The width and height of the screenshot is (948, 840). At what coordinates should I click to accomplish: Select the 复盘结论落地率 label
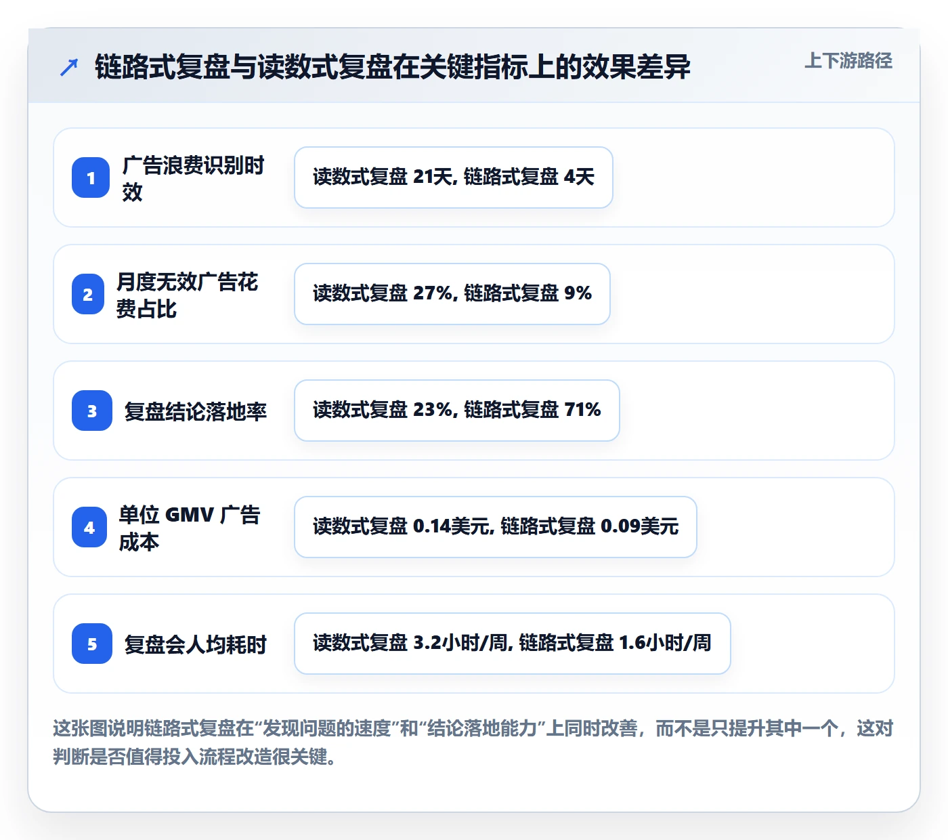point(196,411)
